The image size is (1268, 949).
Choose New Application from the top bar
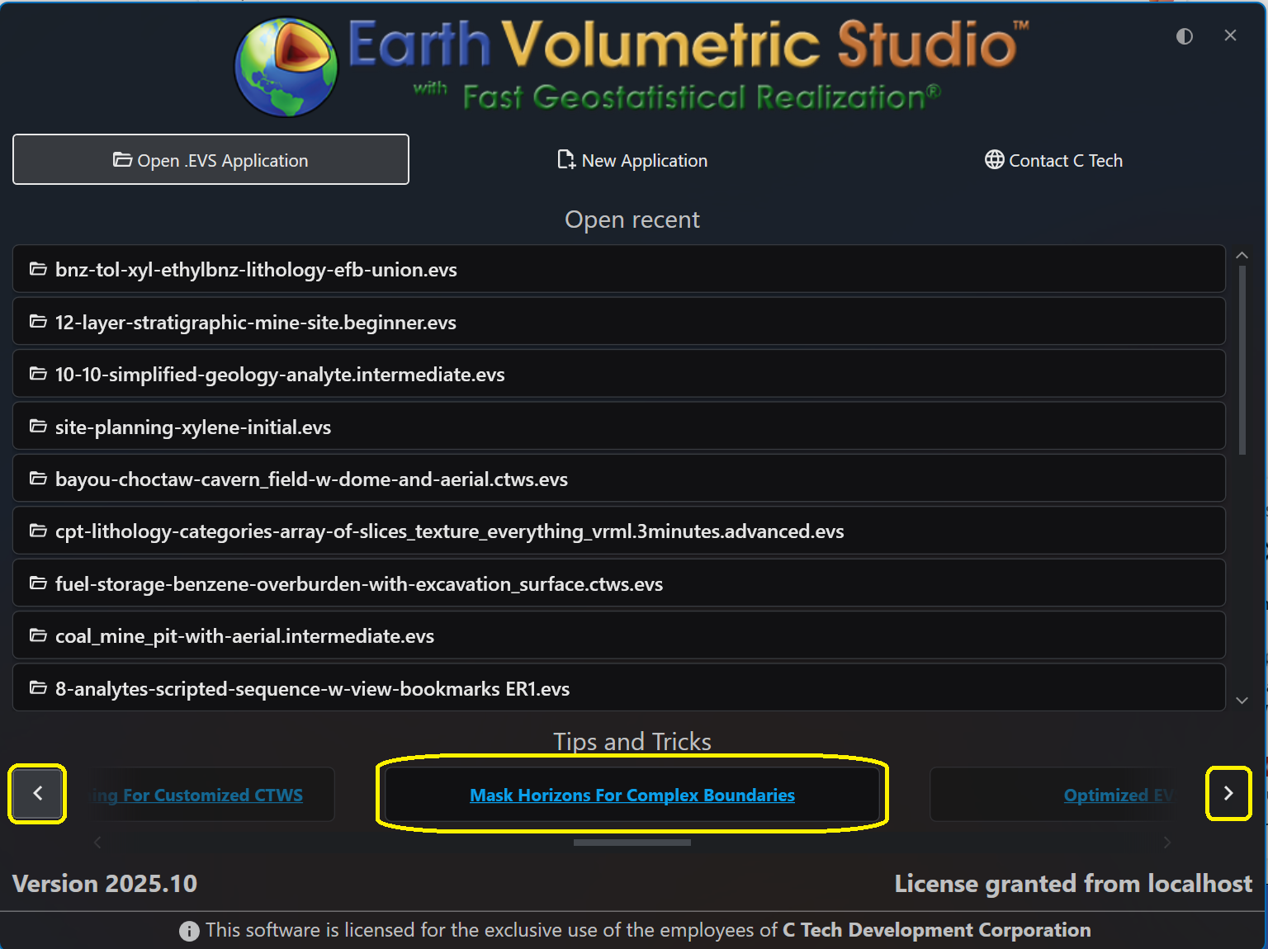pos(632,160)
